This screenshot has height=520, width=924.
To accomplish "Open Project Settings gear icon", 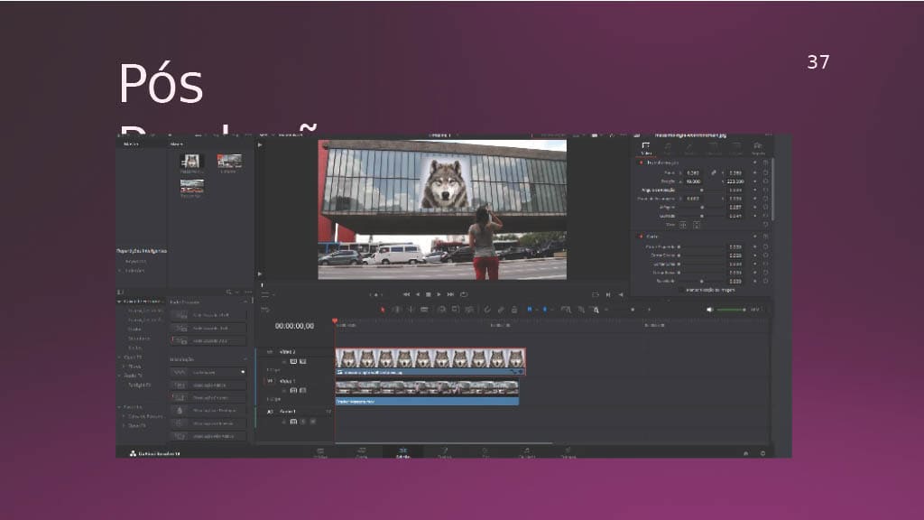I will coord(763,453).
